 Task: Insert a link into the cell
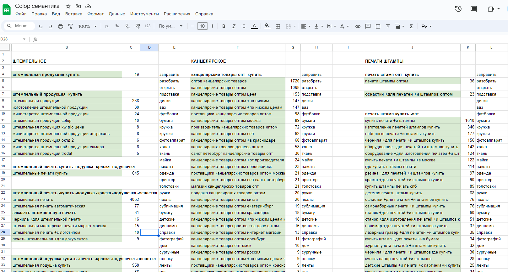coord(358,26)
